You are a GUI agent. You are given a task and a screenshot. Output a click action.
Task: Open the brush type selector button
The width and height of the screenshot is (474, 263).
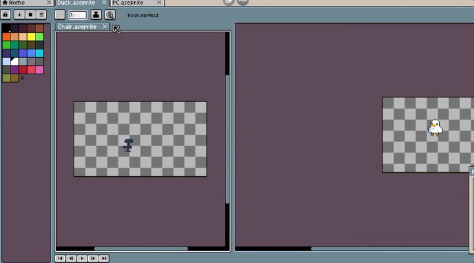click(60, 15)
